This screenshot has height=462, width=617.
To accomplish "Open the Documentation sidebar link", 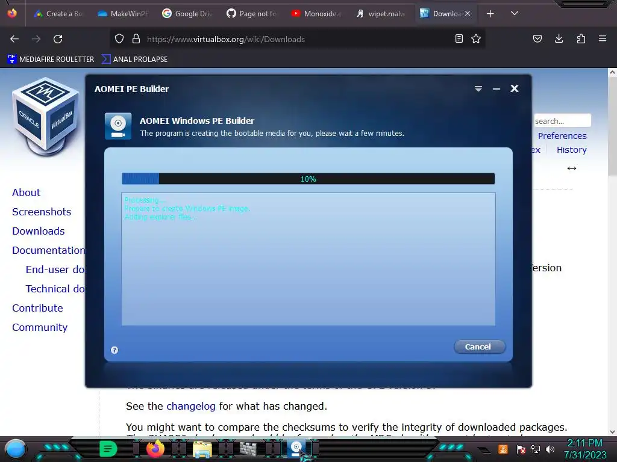I will [x=48, y=250].
